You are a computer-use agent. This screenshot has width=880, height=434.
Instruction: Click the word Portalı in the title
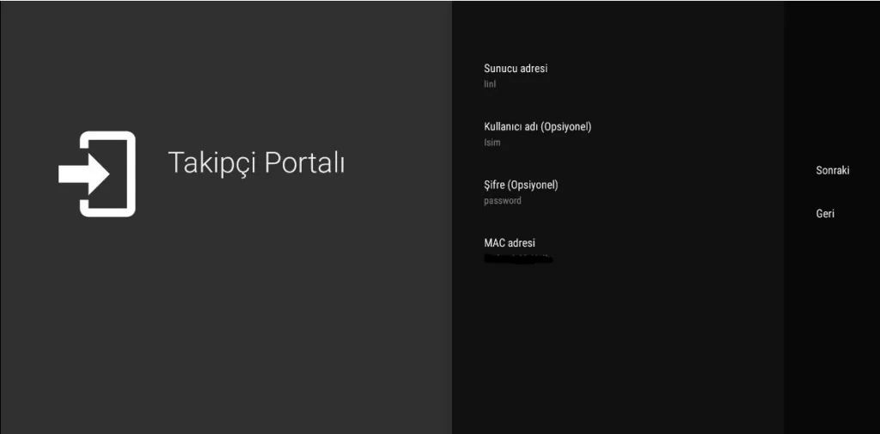[x=305, y=162]
